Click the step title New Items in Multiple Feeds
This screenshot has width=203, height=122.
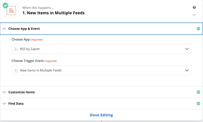[x=53, y=13]
